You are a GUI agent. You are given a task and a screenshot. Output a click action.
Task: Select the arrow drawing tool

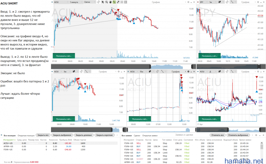(118, 2)
